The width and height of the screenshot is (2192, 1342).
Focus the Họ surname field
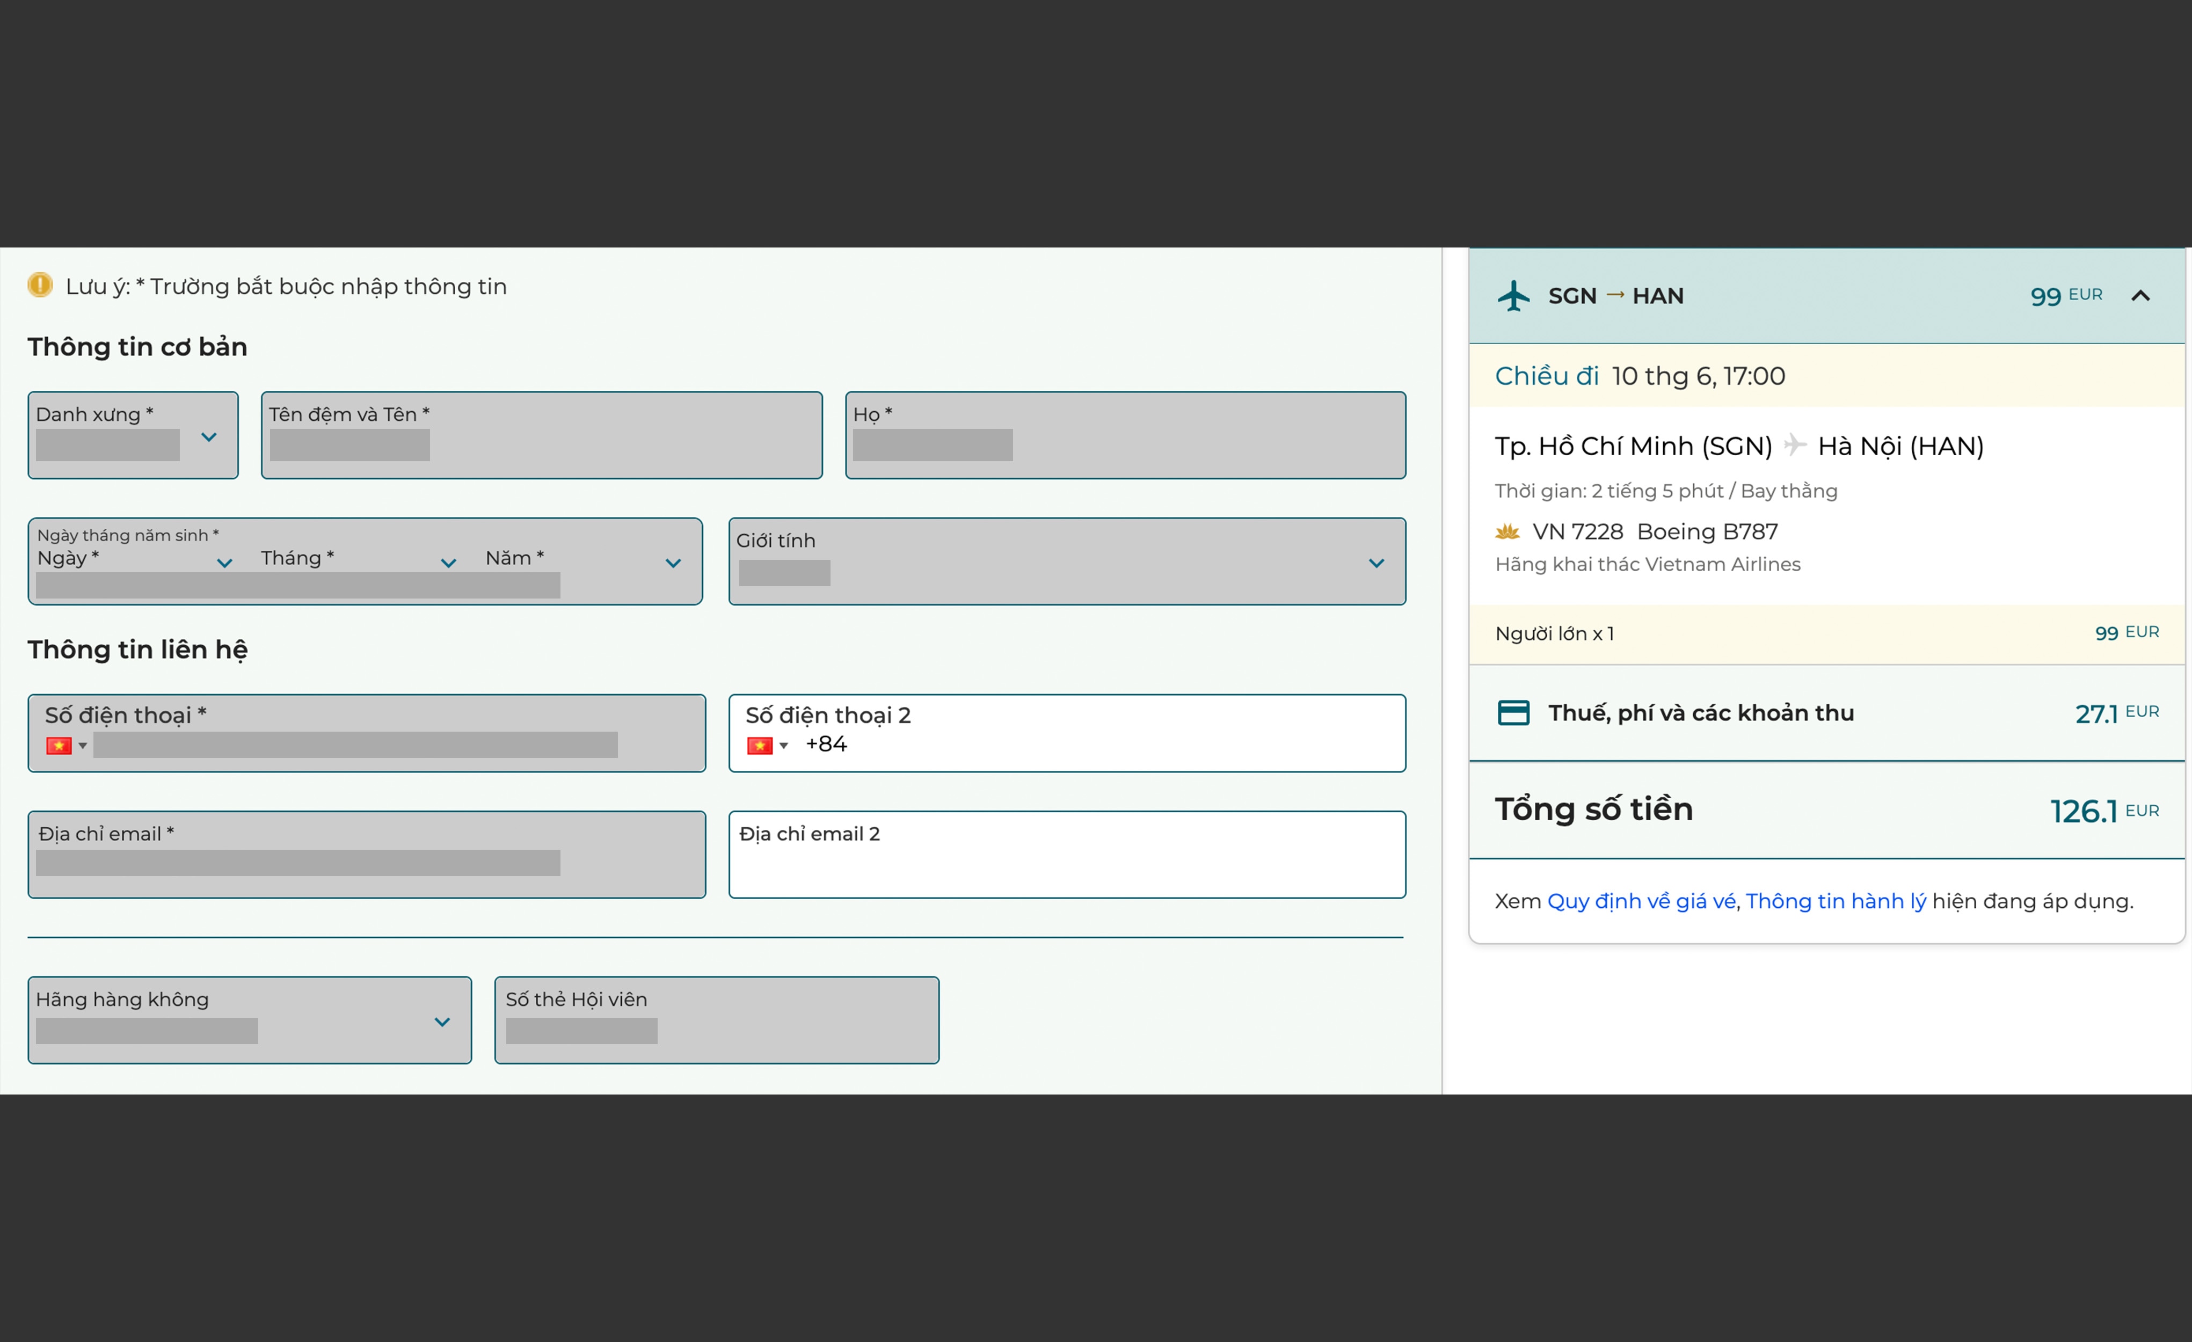tap(1125, 435)
